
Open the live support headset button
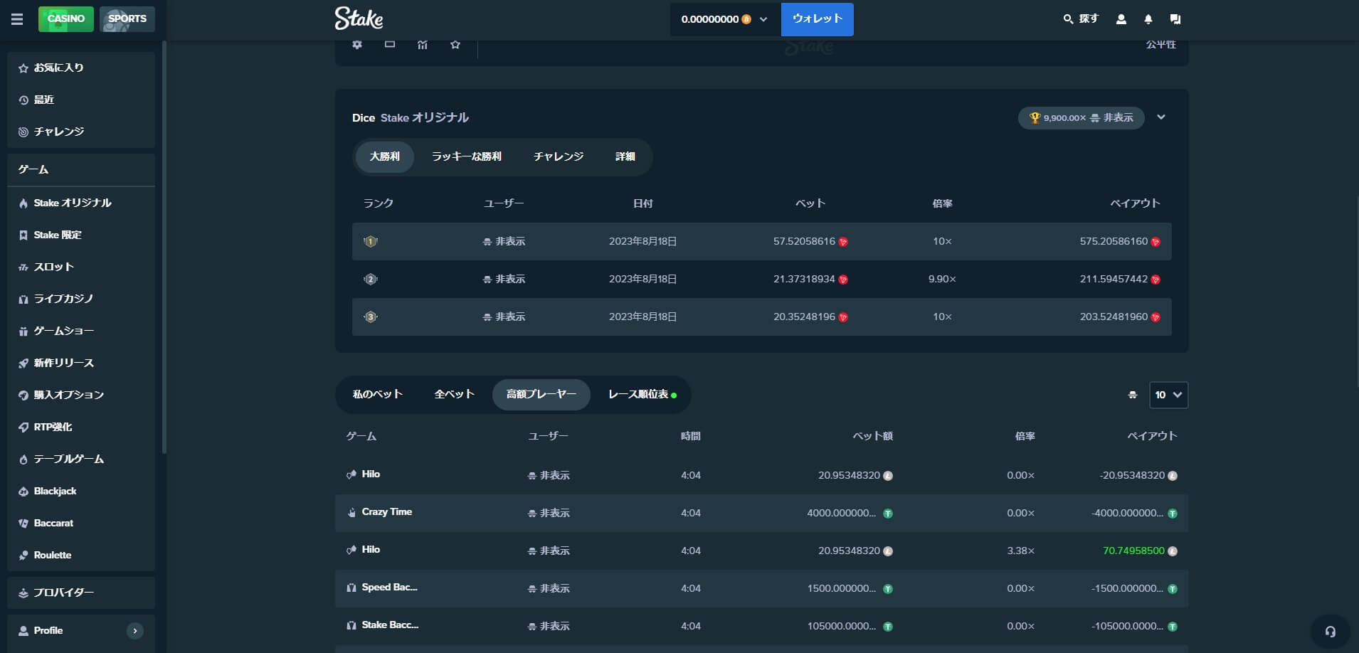click(1330, 631)
